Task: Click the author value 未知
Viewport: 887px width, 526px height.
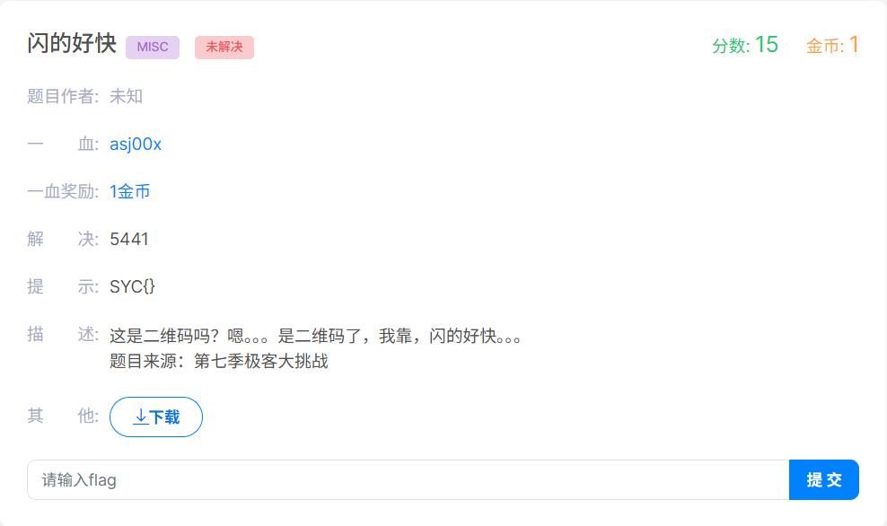Action: (x=127, y=97)
